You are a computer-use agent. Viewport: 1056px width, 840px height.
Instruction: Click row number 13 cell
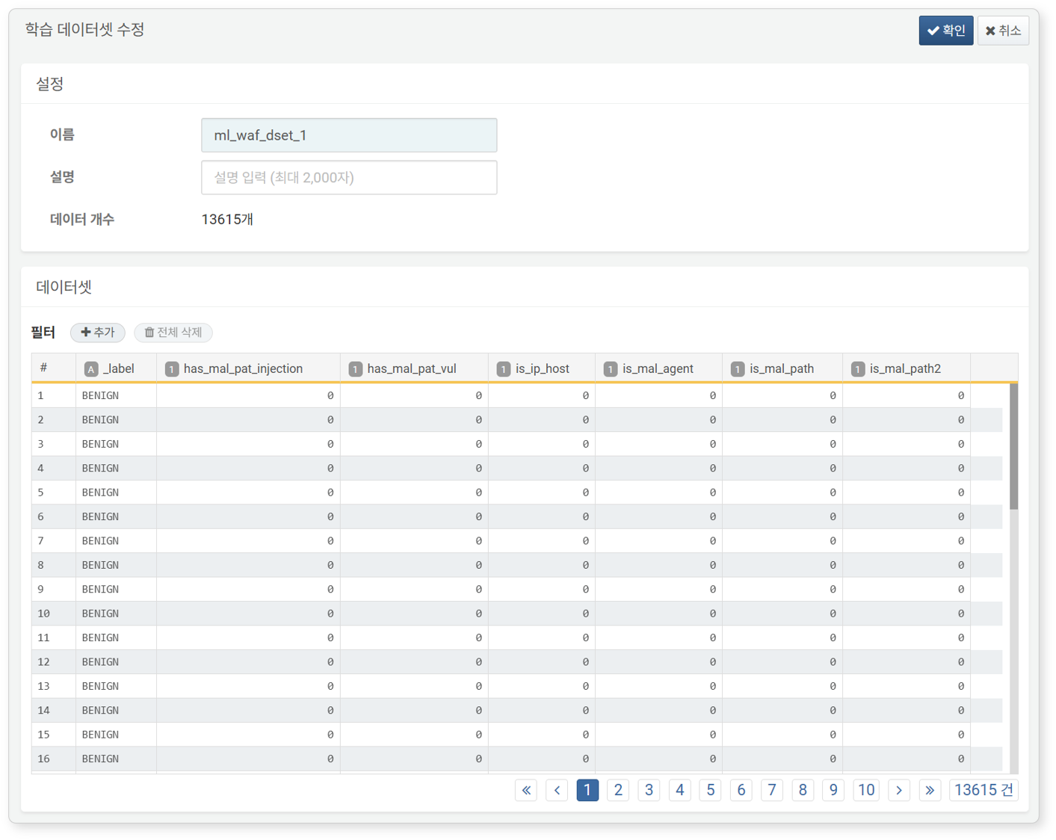[x=54, y=686]
